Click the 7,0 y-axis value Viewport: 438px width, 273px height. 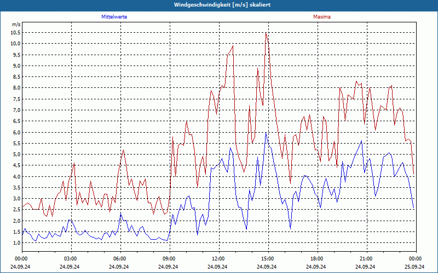click(x=17, y=110)
